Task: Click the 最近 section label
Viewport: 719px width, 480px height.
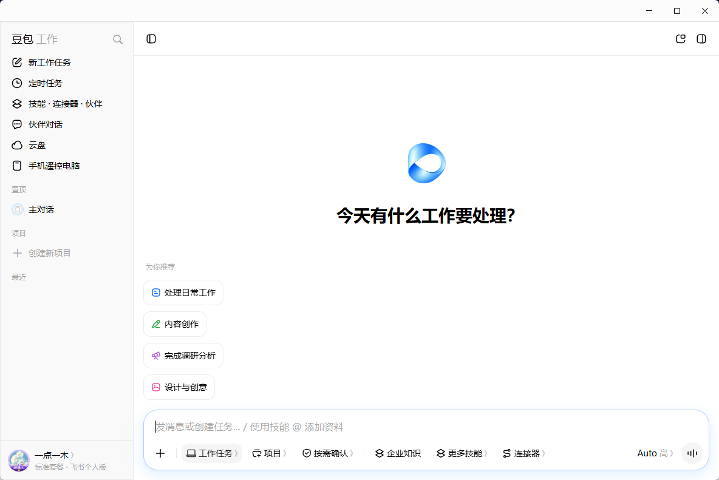Action: [19, 277]
